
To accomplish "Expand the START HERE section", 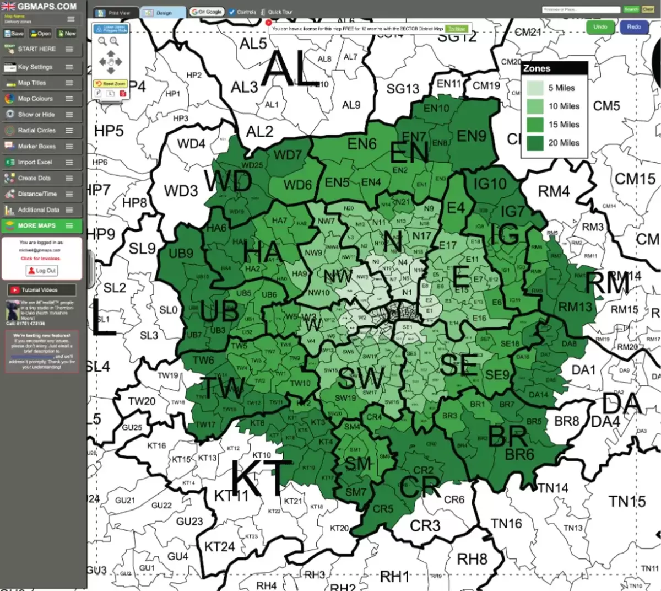I will (x=69, y=49).
